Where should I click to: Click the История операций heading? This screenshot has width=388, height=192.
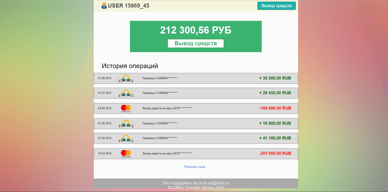pyautogui.click(x=130, y=66)
